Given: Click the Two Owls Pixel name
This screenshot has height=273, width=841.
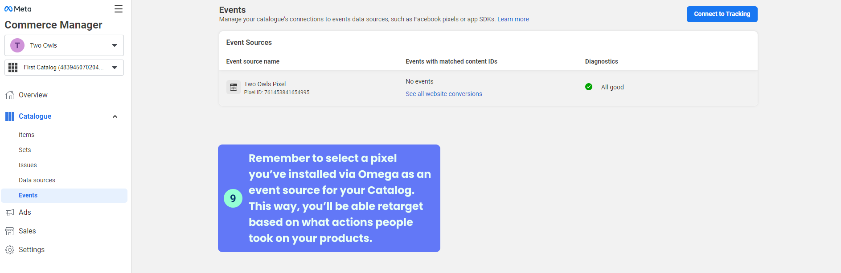Looking at the screenshot, I should (265, 84).
